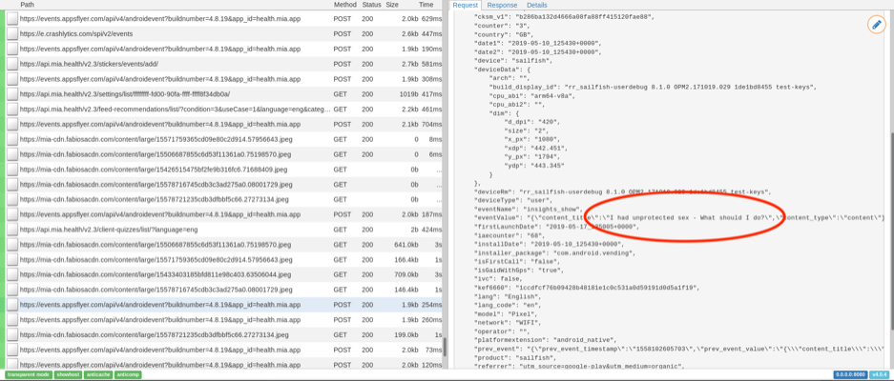Click the icon beside the settings/list request
894x381 pixels.
click(x=11, y=94)
